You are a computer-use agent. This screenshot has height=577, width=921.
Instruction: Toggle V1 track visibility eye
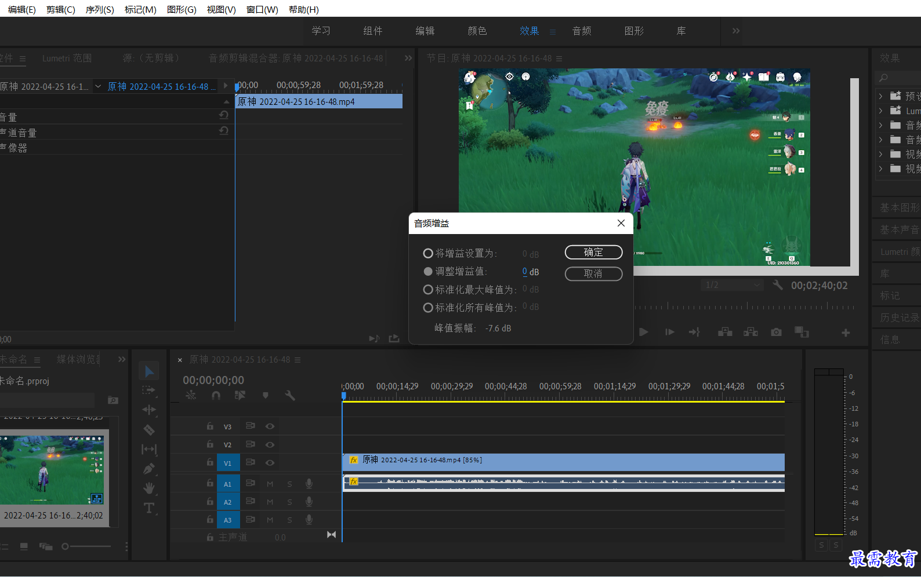pos(270,462)
